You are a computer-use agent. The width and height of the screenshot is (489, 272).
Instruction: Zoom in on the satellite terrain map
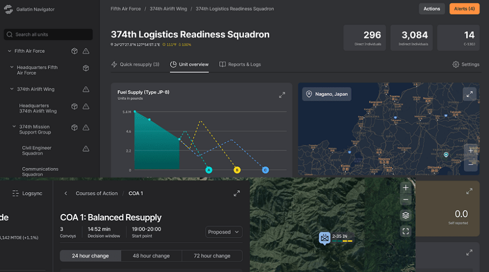pyautogui.click(x=405, y=188)
